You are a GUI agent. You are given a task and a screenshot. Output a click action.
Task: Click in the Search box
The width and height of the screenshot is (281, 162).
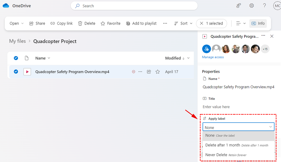134,6
